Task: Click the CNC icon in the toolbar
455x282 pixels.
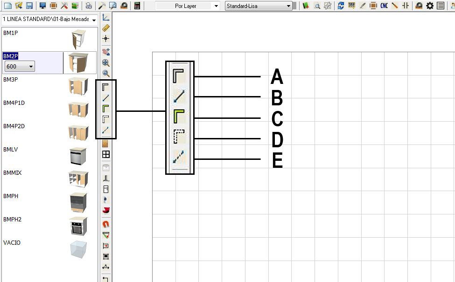Action: [384, 6]
